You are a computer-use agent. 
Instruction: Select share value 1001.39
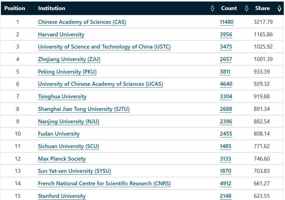263,59
